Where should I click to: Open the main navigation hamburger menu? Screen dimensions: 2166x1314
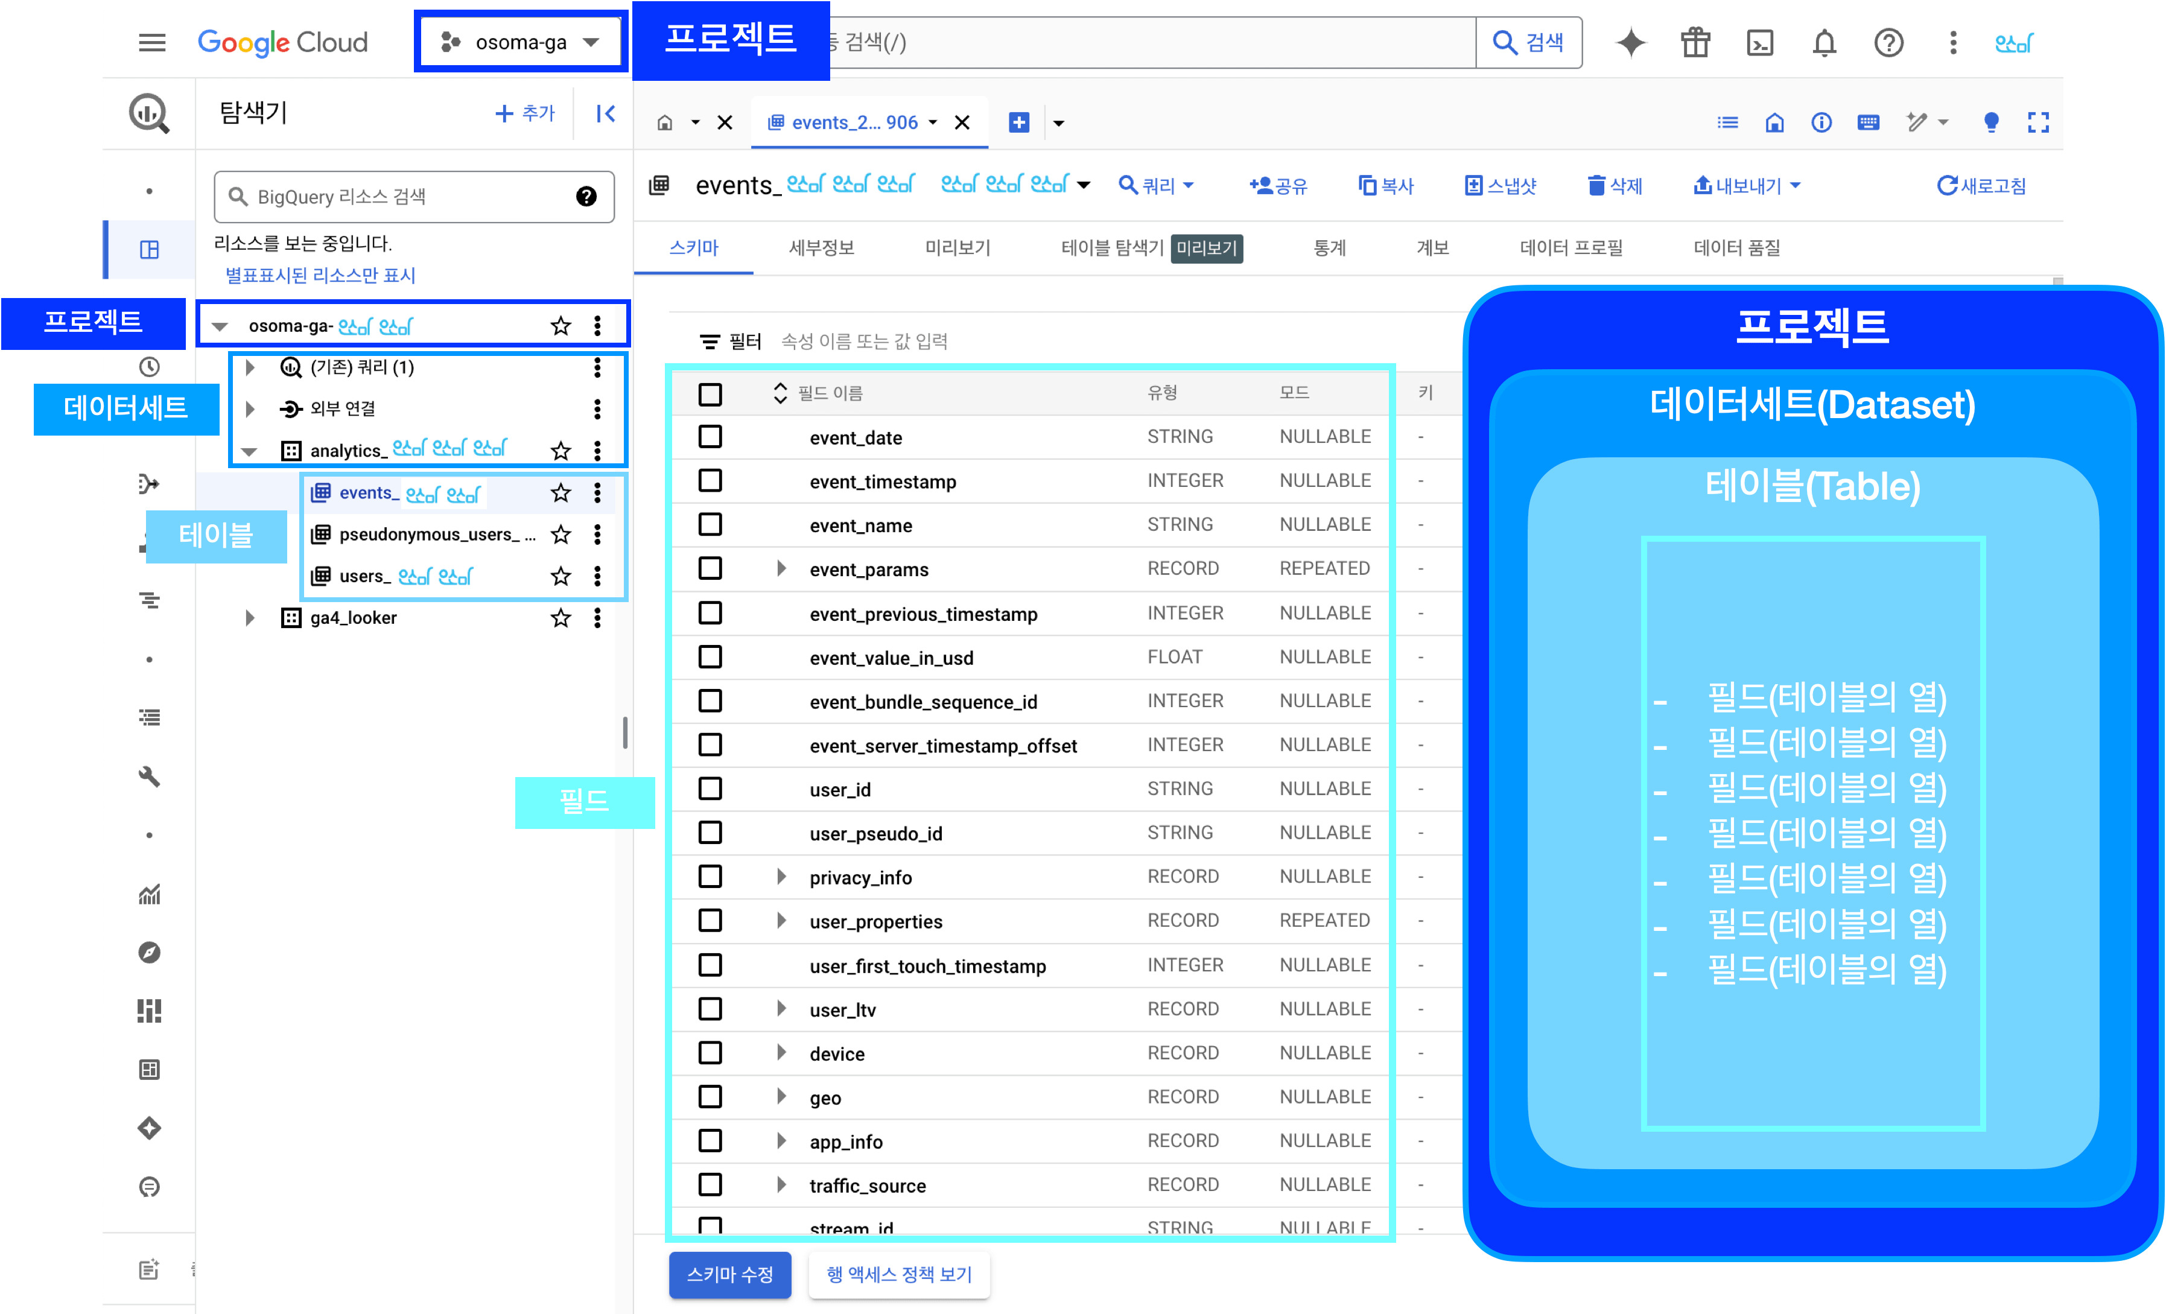pos(152,42)
